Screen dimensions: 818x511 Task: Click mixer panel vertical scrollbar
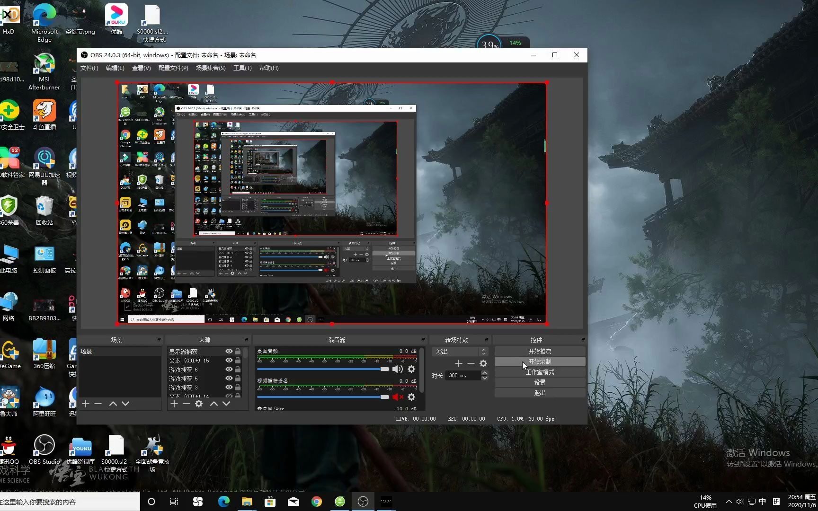tap(422, 371)
